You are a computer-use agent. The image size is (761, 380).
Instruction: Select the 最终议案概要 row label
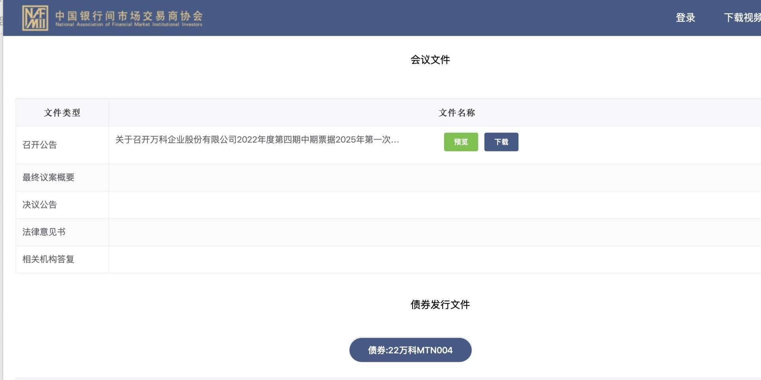[x=48, y=178]
